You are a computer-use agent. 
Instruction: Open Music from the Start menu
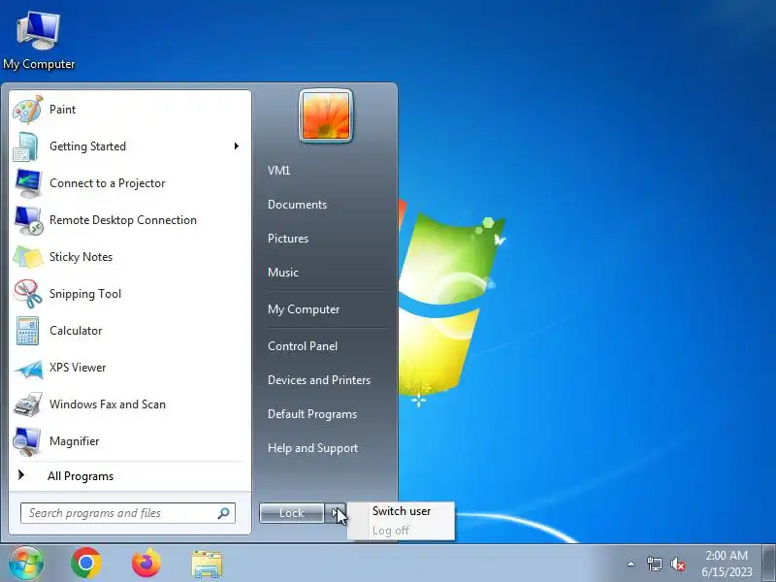click(x=283, y=273)
